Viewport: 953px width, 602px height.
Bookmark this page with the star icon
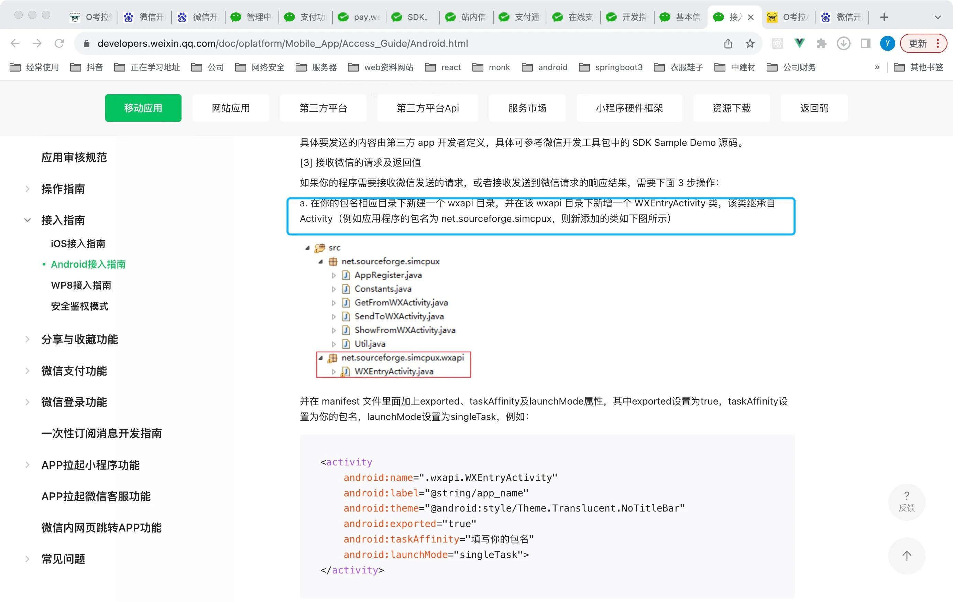[749, 43]
